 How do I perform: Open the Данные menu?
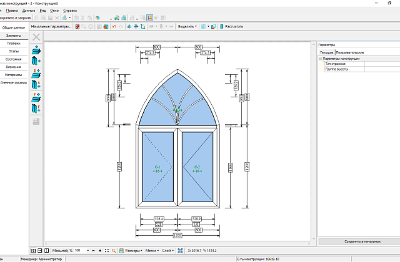[29, 11]
